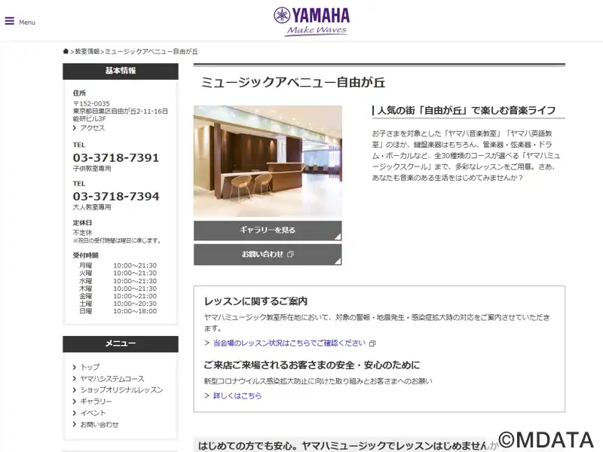Open 当会場のレッスン状況はこちらでご確認ください link

[289, 343]
